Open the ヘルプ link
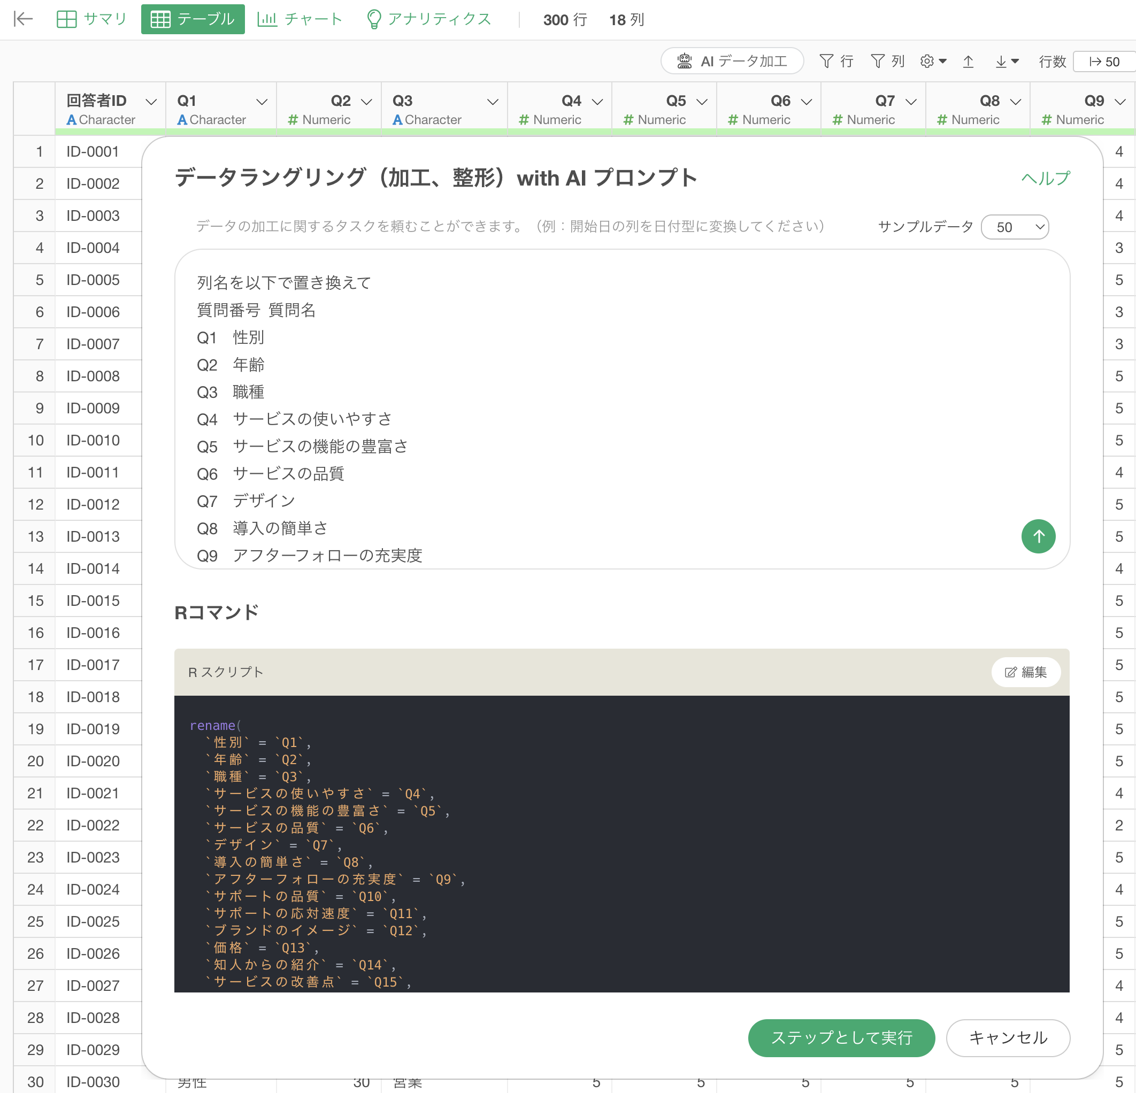1136x1093 pixels. [x=1045, y=178]
